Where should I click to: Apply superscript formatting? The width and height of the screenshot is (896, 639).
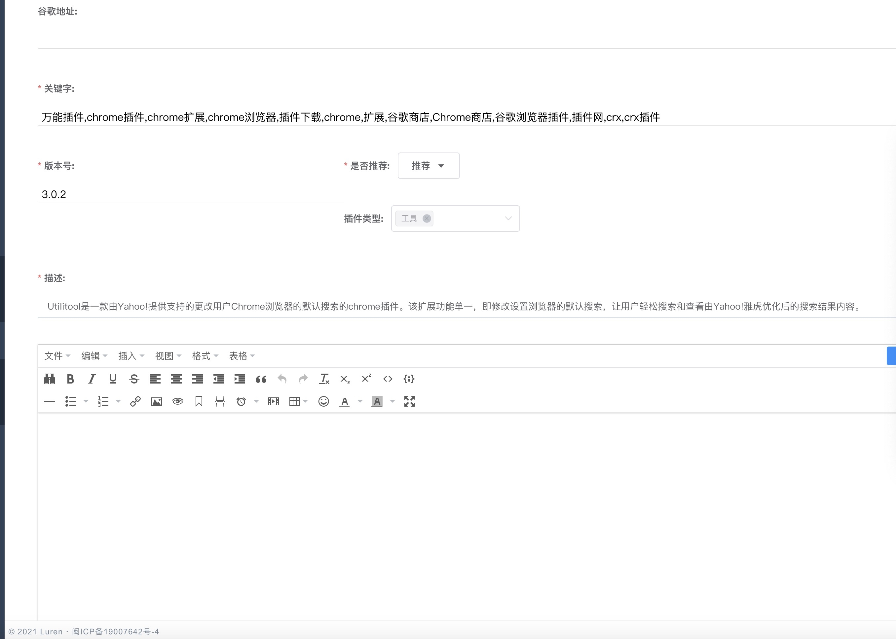tap(366, 379)
